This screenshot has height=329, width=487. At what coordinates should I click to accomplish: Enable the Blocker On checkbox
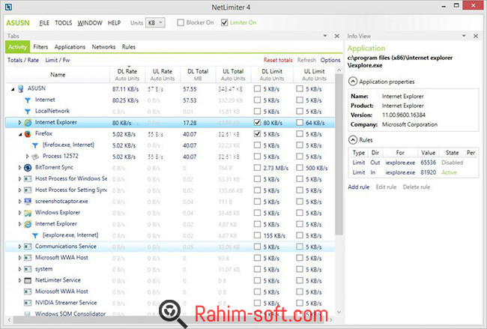coord(181,22)
